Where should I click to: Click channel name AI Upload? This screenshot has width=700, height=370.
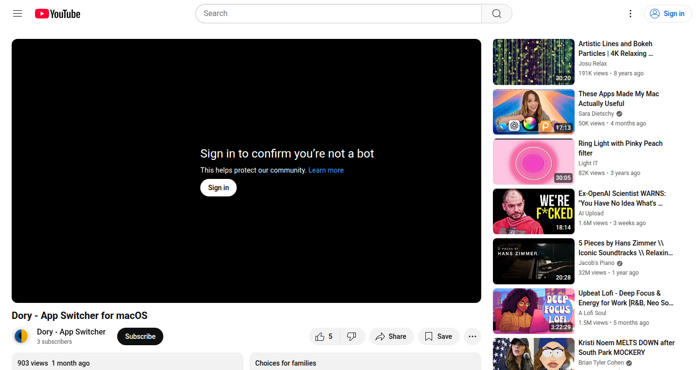point(591,213)
